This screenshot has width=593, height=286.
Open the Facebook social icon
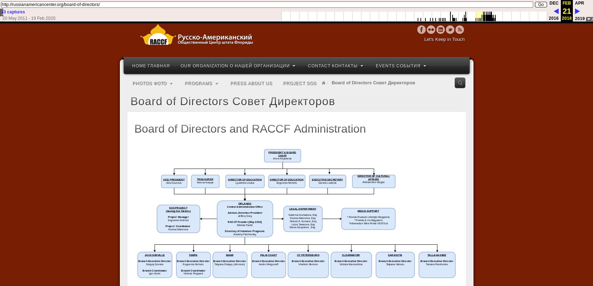421,30
